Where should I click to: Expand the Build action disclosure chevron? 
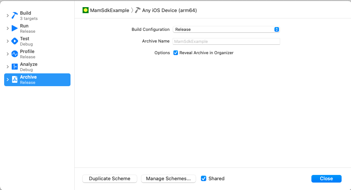pyautogui.click(x=8, y=15)
